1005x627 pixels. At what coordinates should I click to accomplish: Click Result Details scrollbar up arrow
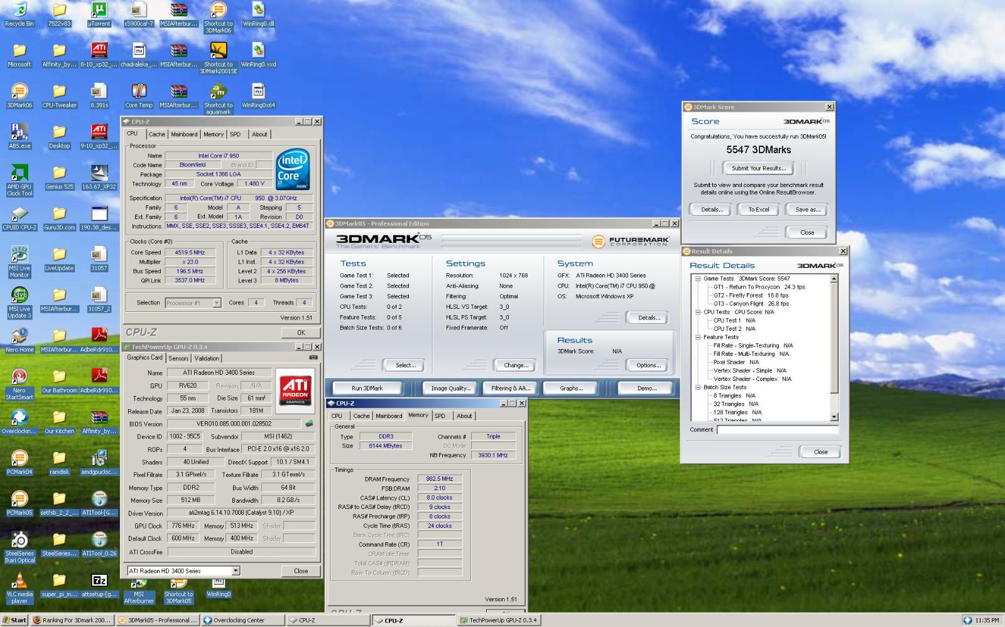(834, 279)
